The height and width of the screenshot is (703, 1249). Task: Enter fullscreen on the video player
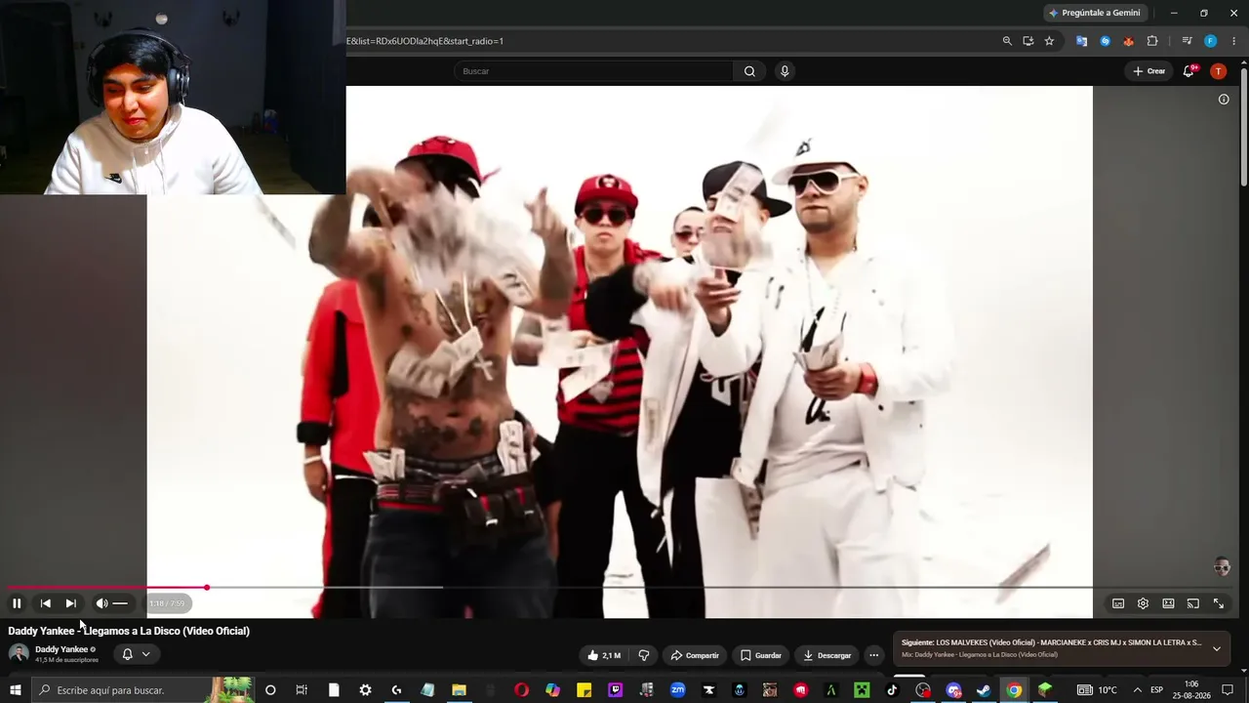(x=1218, y=603)
